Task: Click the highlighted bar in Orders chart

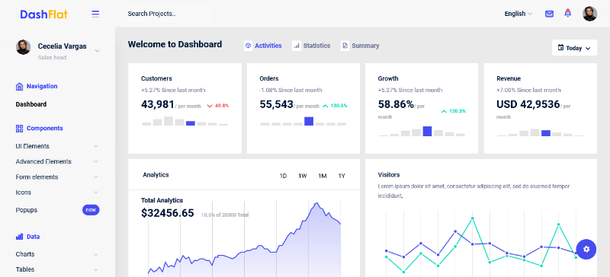Action: coord(309,121)
